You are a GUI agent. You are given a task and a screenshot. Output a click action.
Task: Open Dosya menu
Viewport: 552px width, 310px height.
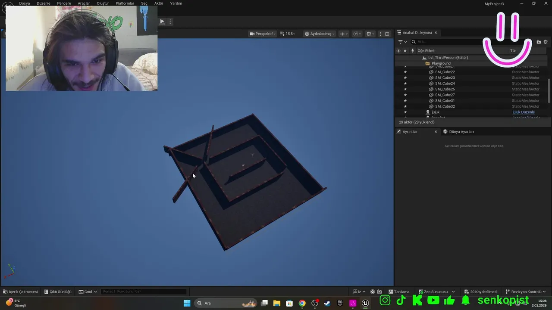tap(25, 3)
